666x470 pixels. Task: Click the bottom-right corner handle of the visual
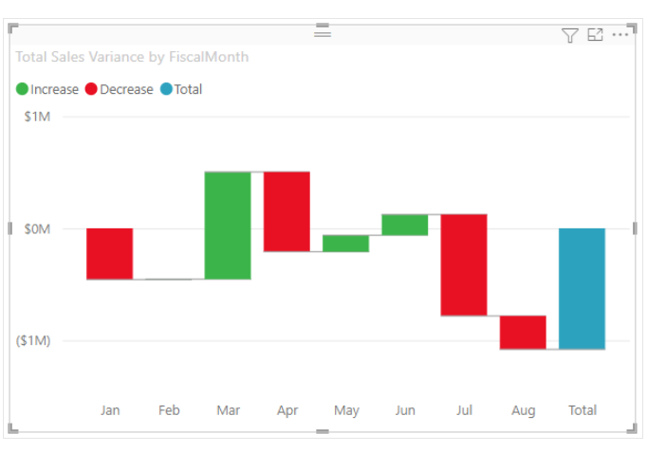click(x=632, y=428)
